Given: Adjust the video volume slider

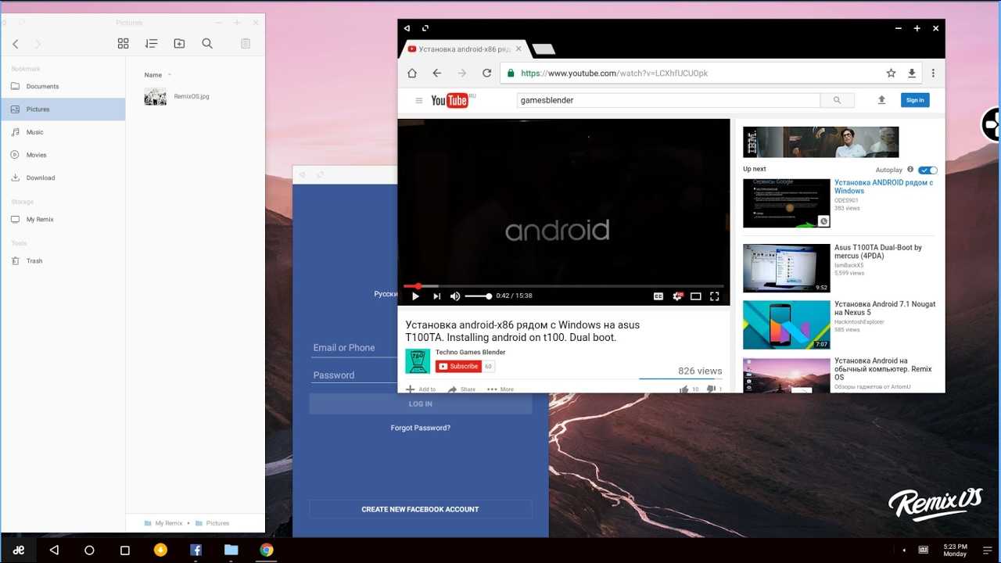Looking at the screenshot, I should pyautogui.click(x=478, y=296).
